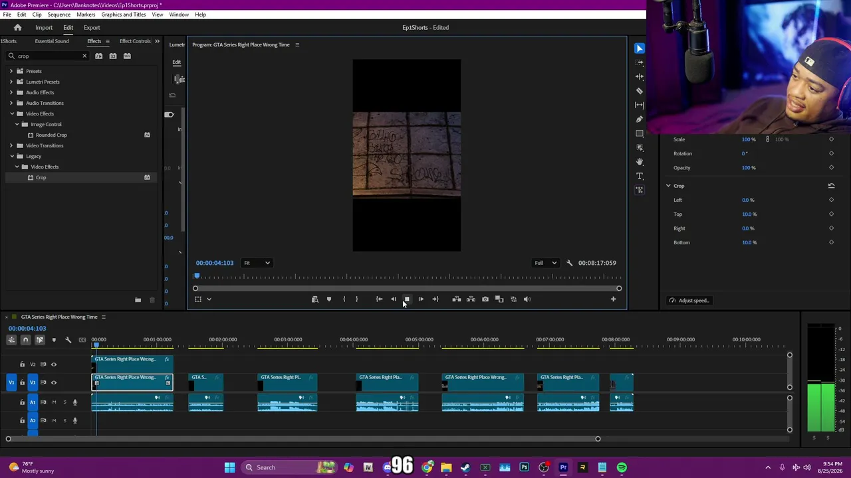Image resolution: width=851 pixels, height=478 pixels.
Task: Collapse the Legacy folder
Action: (x=11, y=156)
